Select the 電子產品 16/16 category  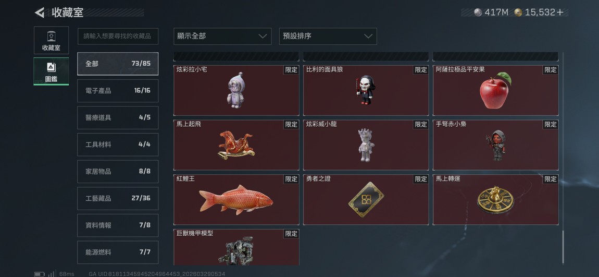point(118,91)
